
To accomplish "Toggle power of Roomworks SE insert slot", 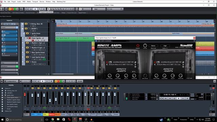I will click(x=2, y=54).
